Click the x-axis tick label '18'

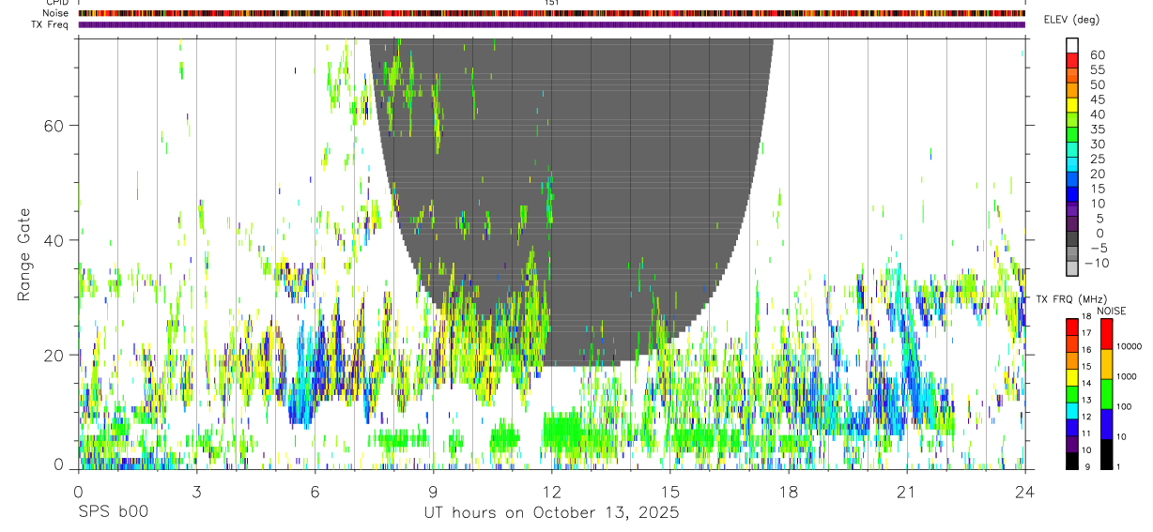pyautogui.click(x=788, y=492)
